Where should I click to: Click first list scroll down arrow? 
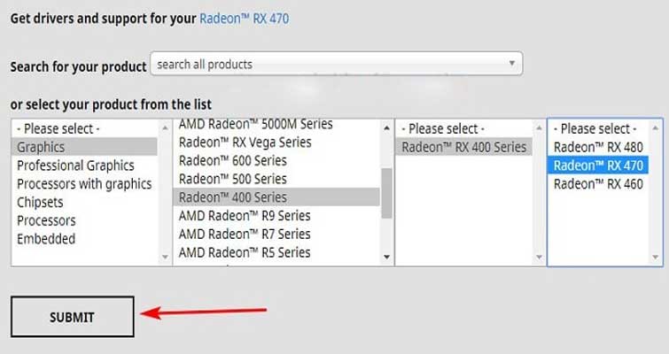click(165, 257)
